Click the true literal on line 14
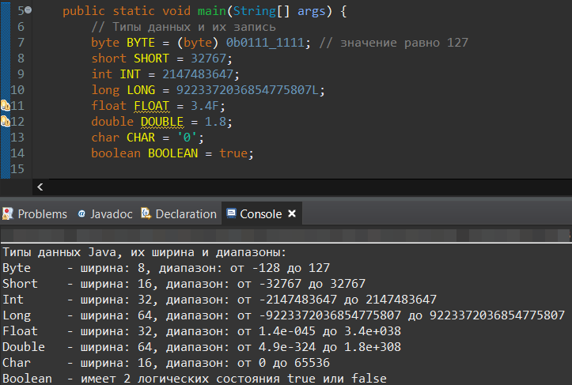This screenshot has width=572, height=385. (233, 153)
